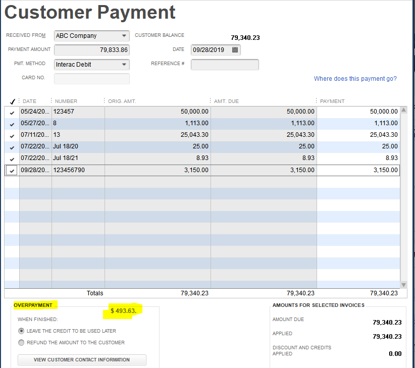415x368 pixels.
Task: Sort by the NUMBER column header
Action: point(66,101)
